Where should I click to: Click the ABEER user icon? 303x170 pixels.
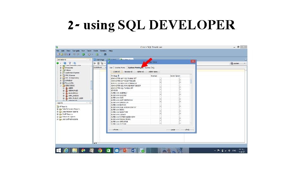67,88
